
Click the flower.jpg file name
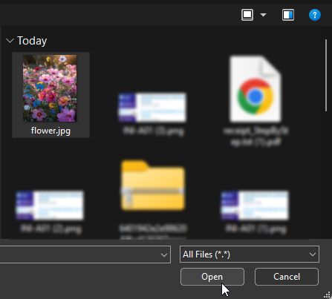click(x=51, y=131)
